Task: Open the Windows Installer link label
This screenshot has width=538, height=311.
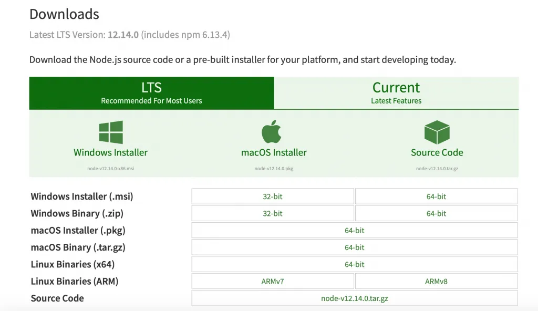Action: (x=110, y=152)
